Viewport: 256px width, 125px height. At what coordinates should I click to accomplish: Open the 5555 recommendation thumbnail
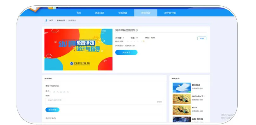pyautogui.click(x=182, y=111)
